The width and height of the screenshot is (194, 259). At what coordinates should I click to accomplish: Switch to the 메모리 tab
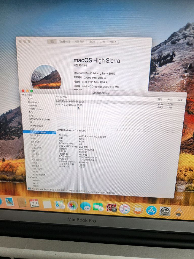[92, 42]
